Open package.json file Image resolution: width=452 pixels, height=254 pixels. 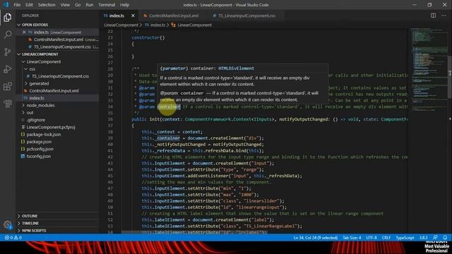coord(39,142)
